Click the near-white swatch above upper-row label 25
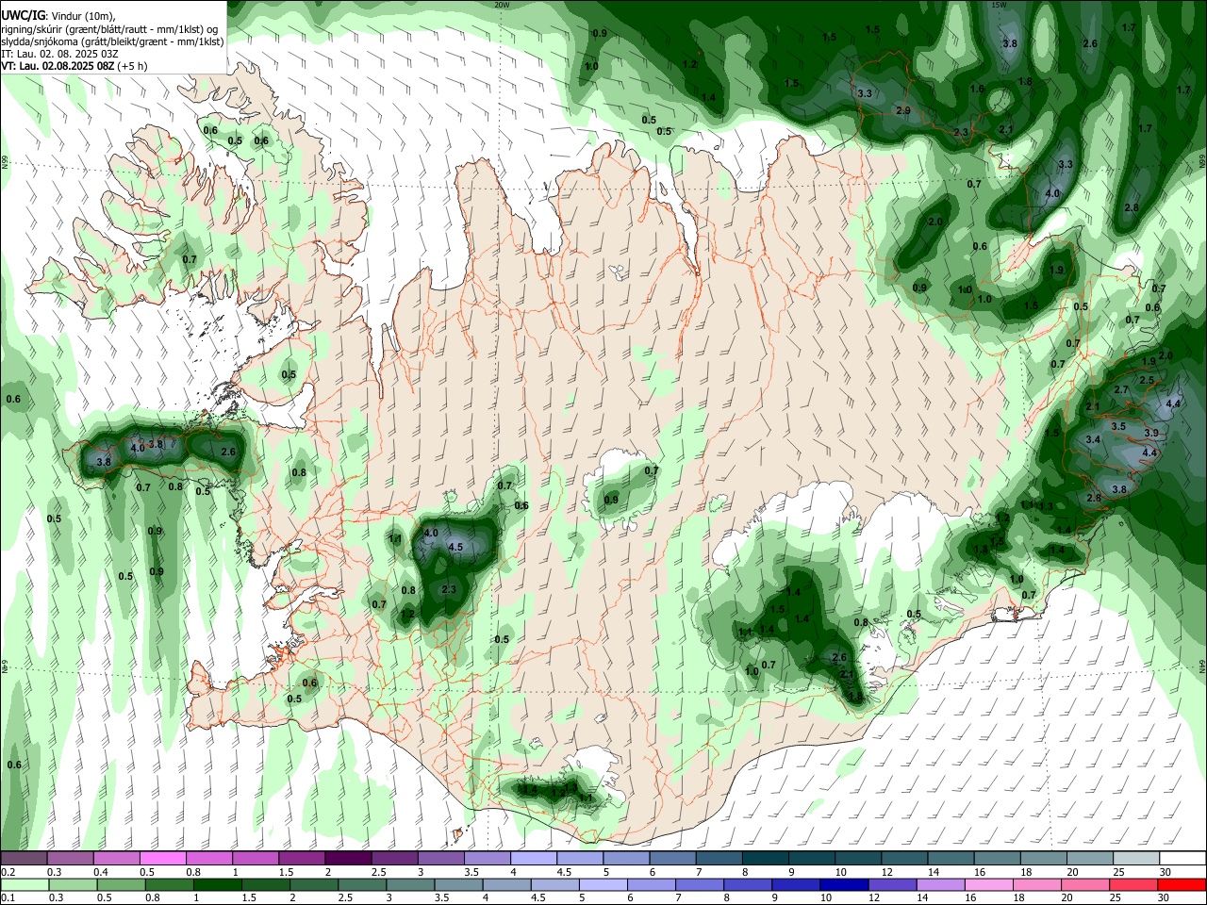This screenshot has width=1207, height=905. 1136,858
